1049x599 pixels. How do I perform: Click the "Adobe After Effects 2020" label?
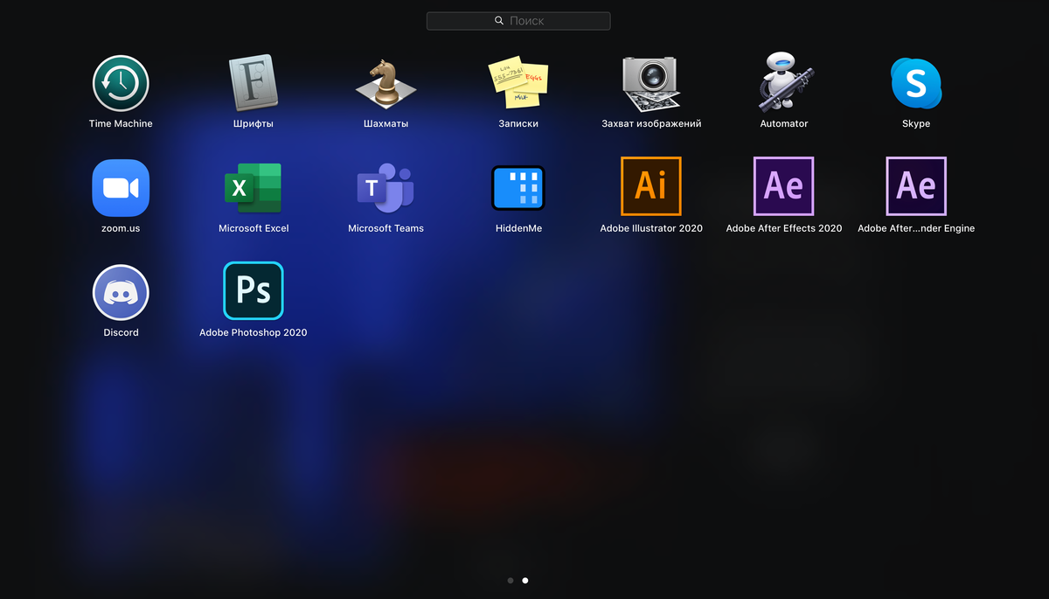tap(784, 228)
